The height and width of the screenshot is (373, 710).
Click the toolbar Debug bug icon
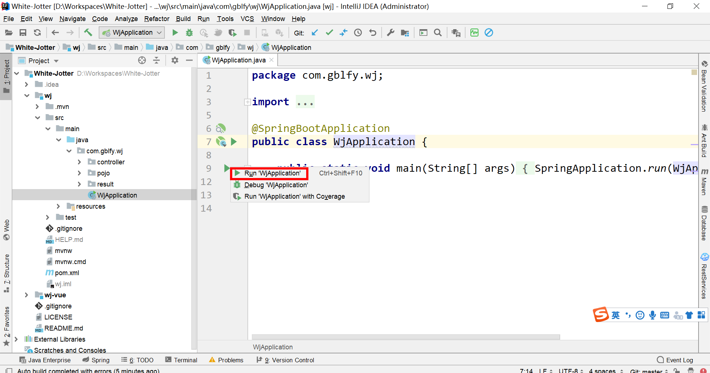(189, 33)
